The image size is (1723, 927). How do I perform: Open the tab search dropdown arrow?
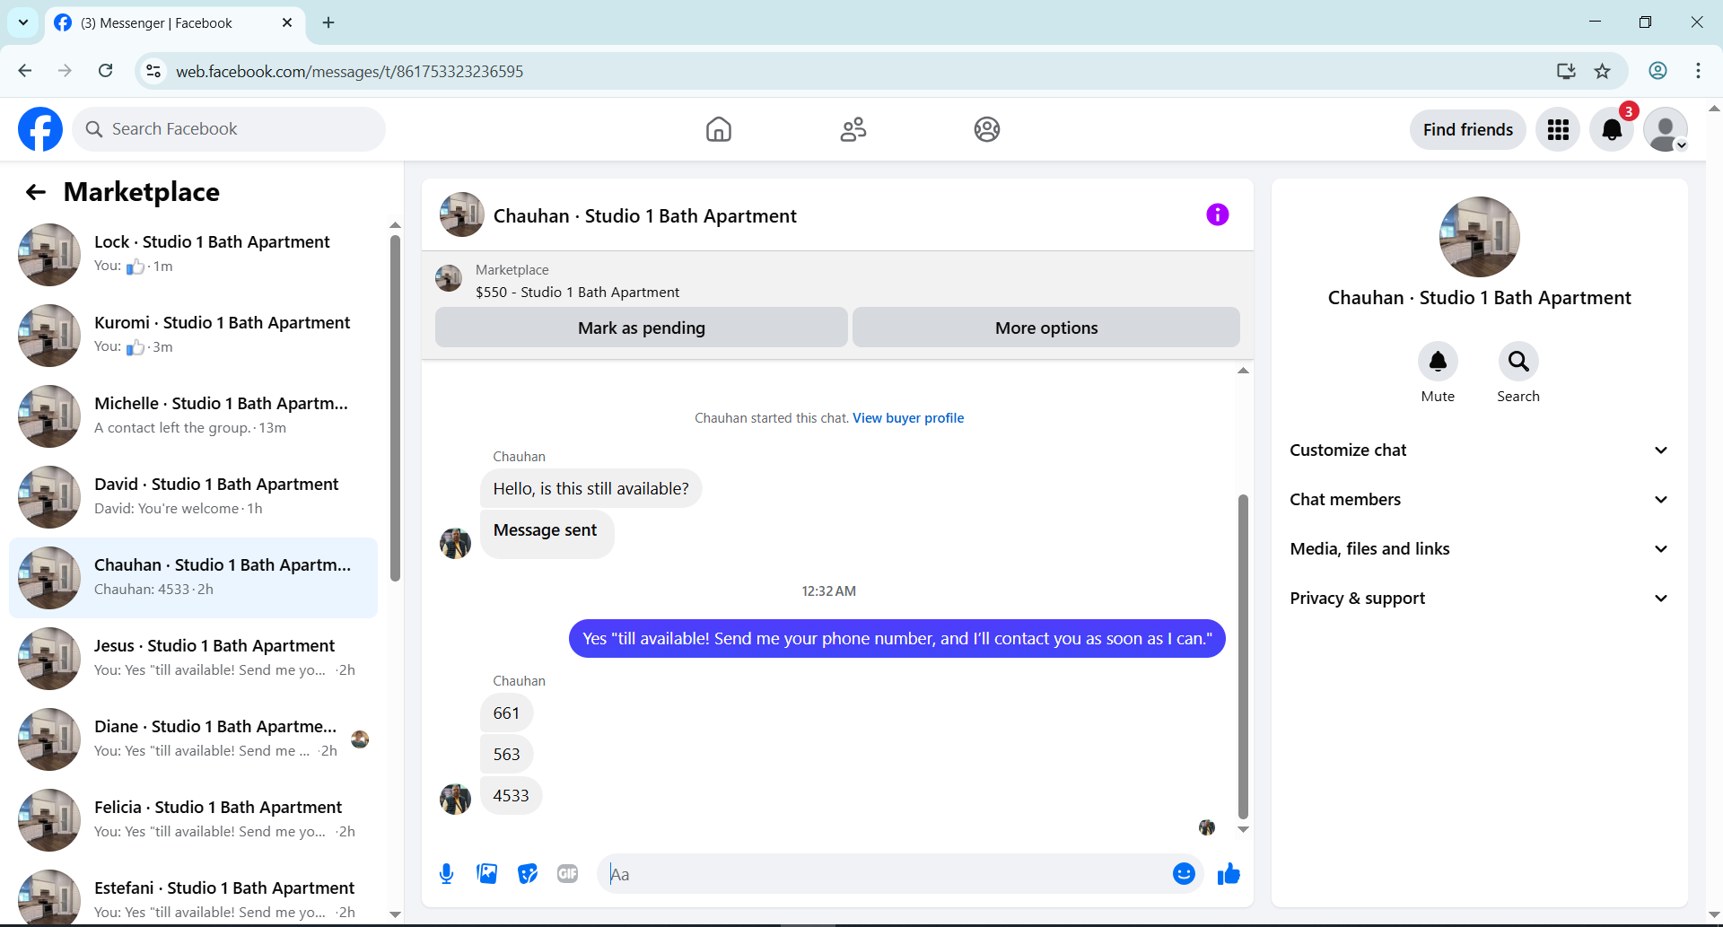click(x=23, y=22)
